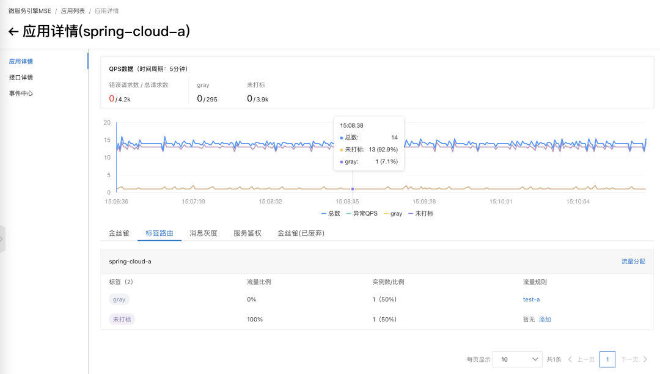Click 添加 to add a traffic rule
Screen dimensions: 660x374
544,320
